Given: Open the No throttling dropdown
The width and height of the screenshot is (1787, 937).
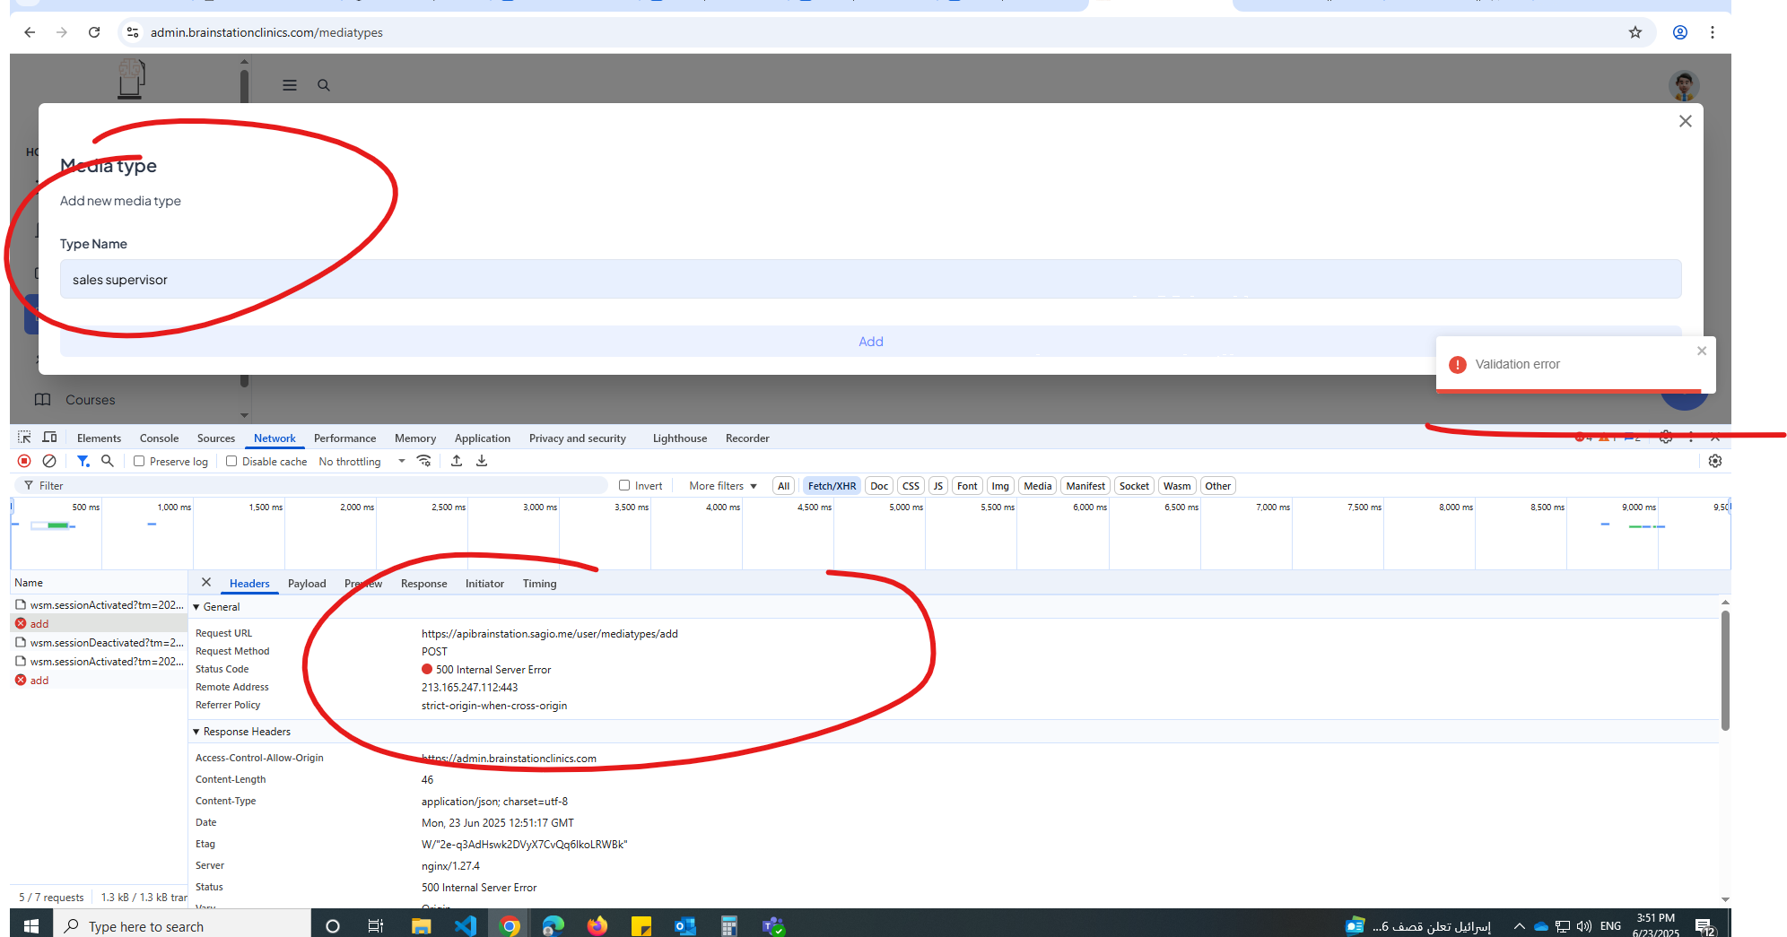Looking at the screenshot, I should click(x=362, y=462).
